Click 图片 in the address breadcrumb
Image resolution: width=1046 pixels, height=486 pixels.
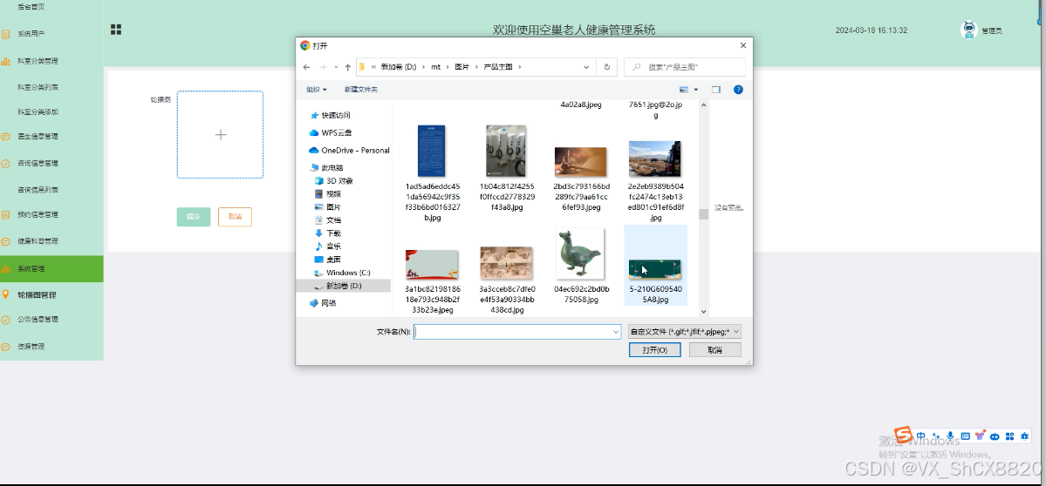[x=461, y=67]
